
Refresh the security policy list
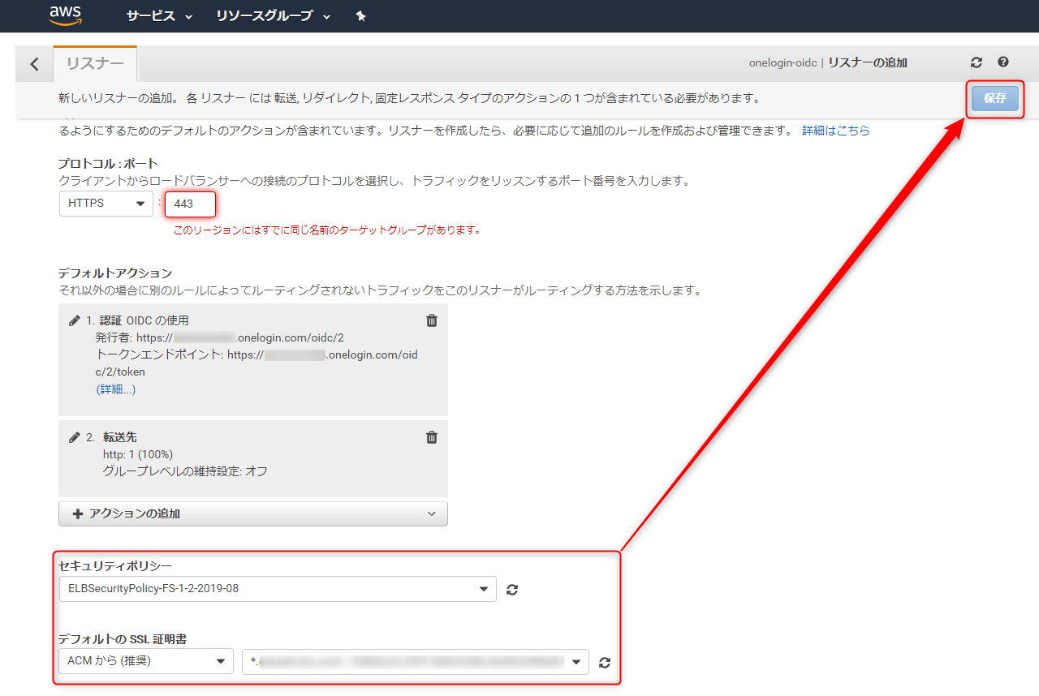tap(512, 590)
